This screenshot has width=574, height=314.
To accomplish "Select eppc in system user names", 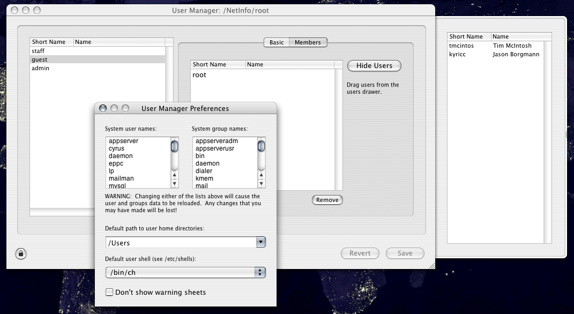I will [138, 163].
